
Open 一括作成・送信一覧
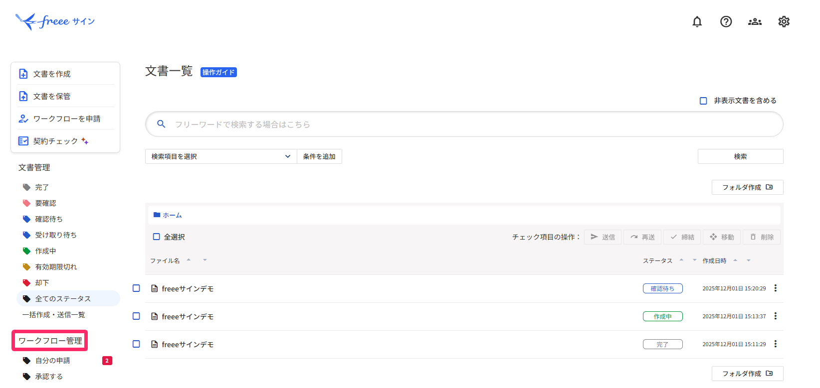click(x=54, y=315)
